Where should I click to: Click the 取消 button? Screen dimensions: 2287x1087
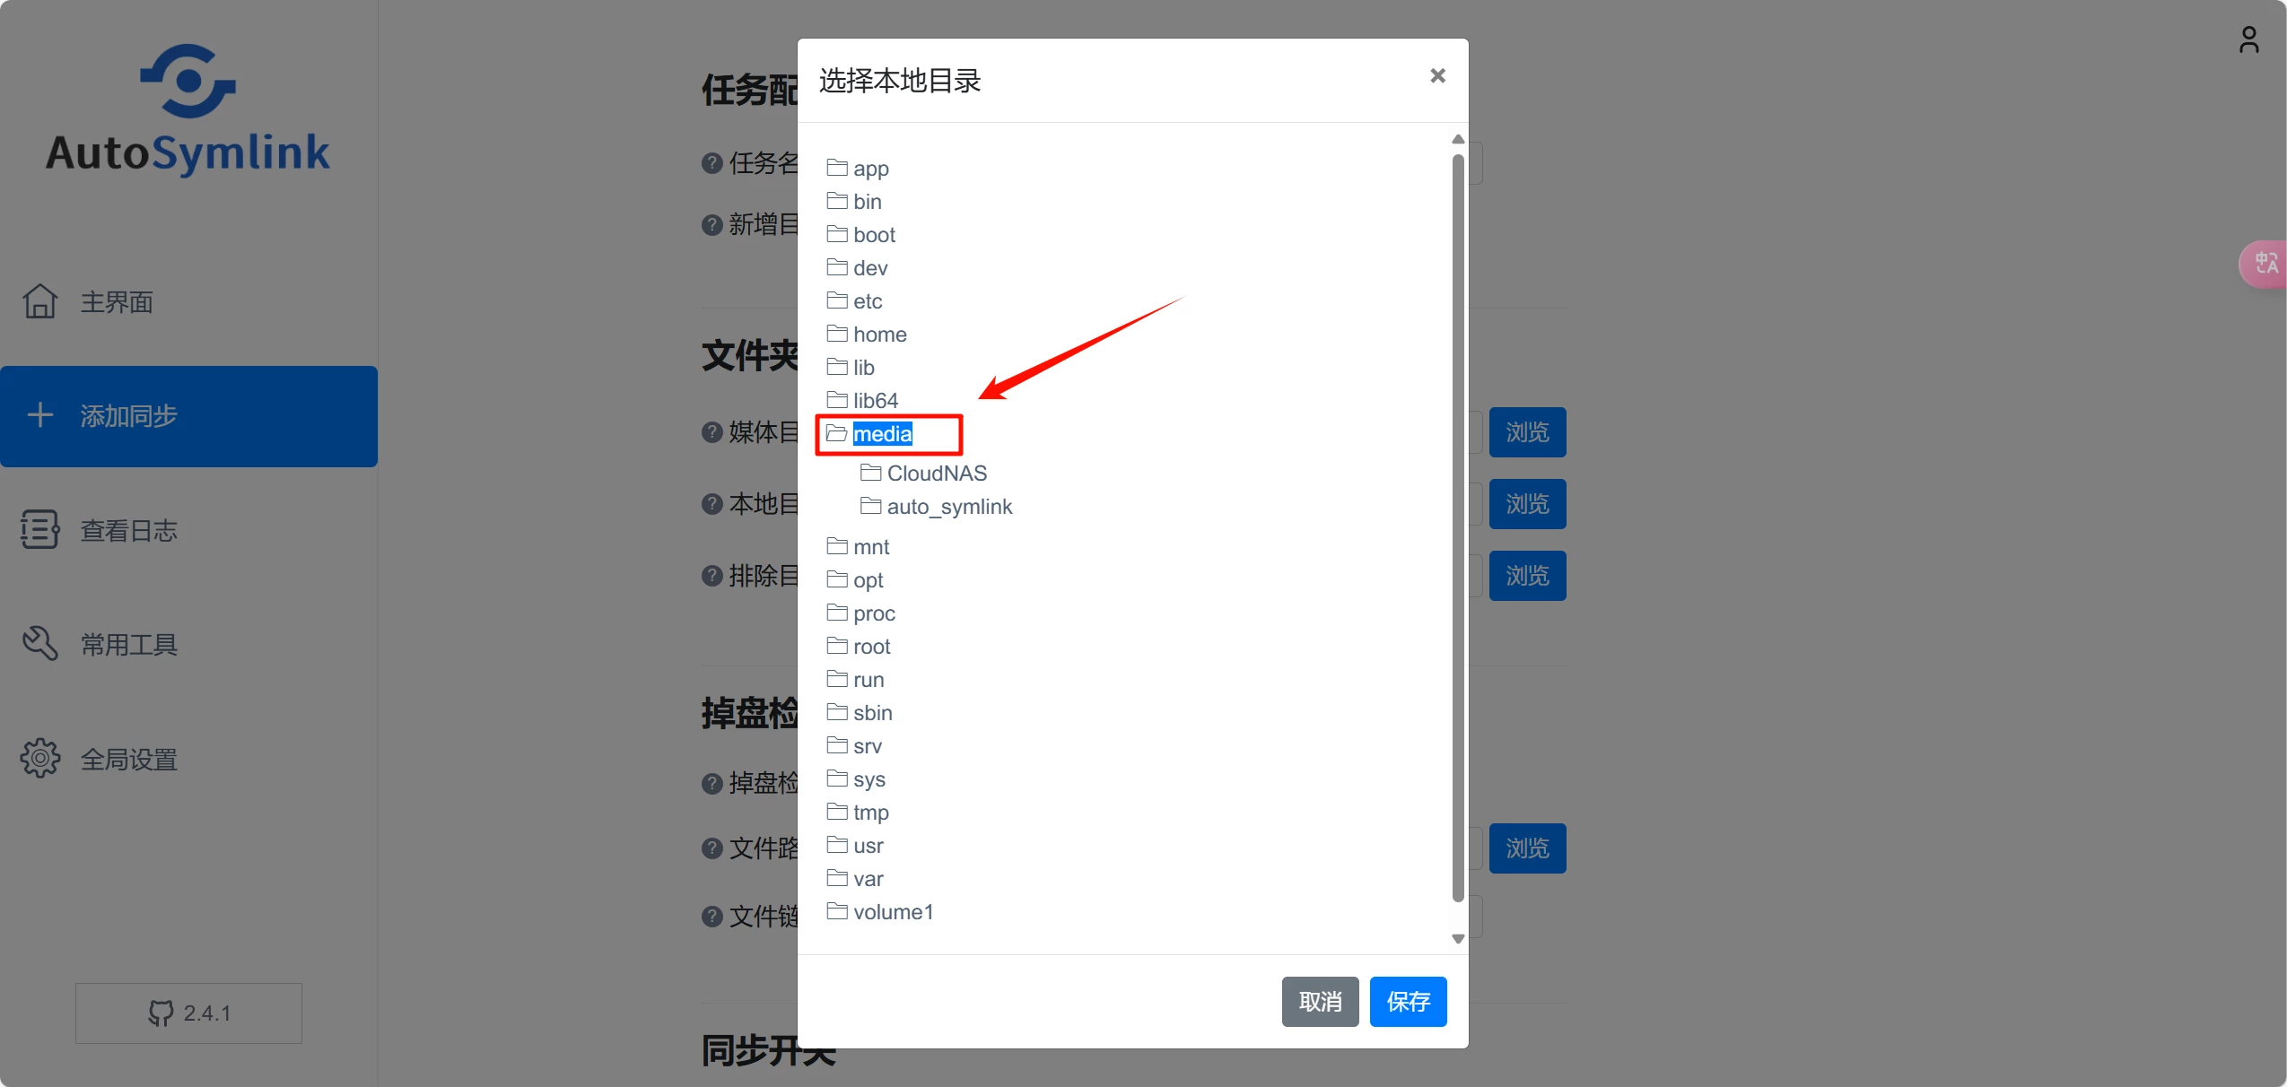pos(1320,1002)
